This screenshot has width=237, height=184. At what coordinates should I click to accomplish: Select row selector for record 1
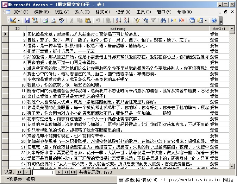click(x=5, y=34)
